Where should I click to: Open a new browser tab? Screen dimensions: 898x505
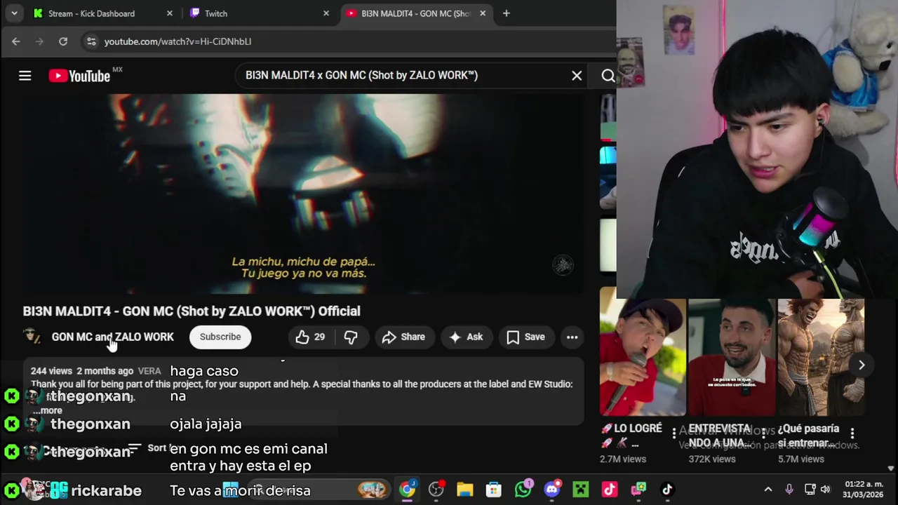coord(506,13)
